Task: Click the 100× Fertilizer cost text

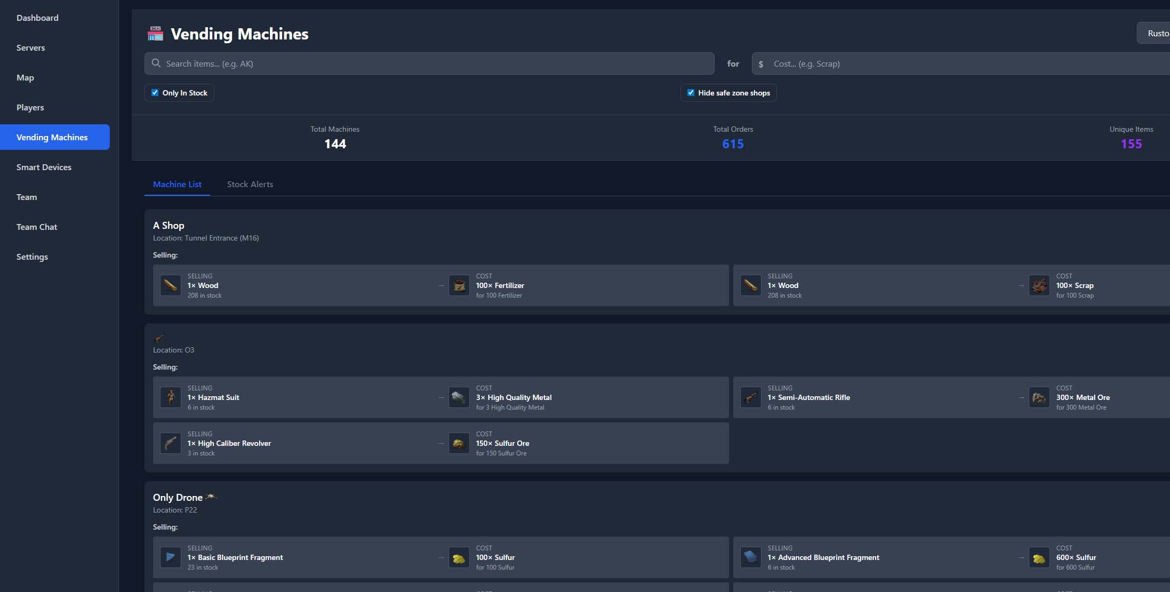Action: tap(500, 285)
